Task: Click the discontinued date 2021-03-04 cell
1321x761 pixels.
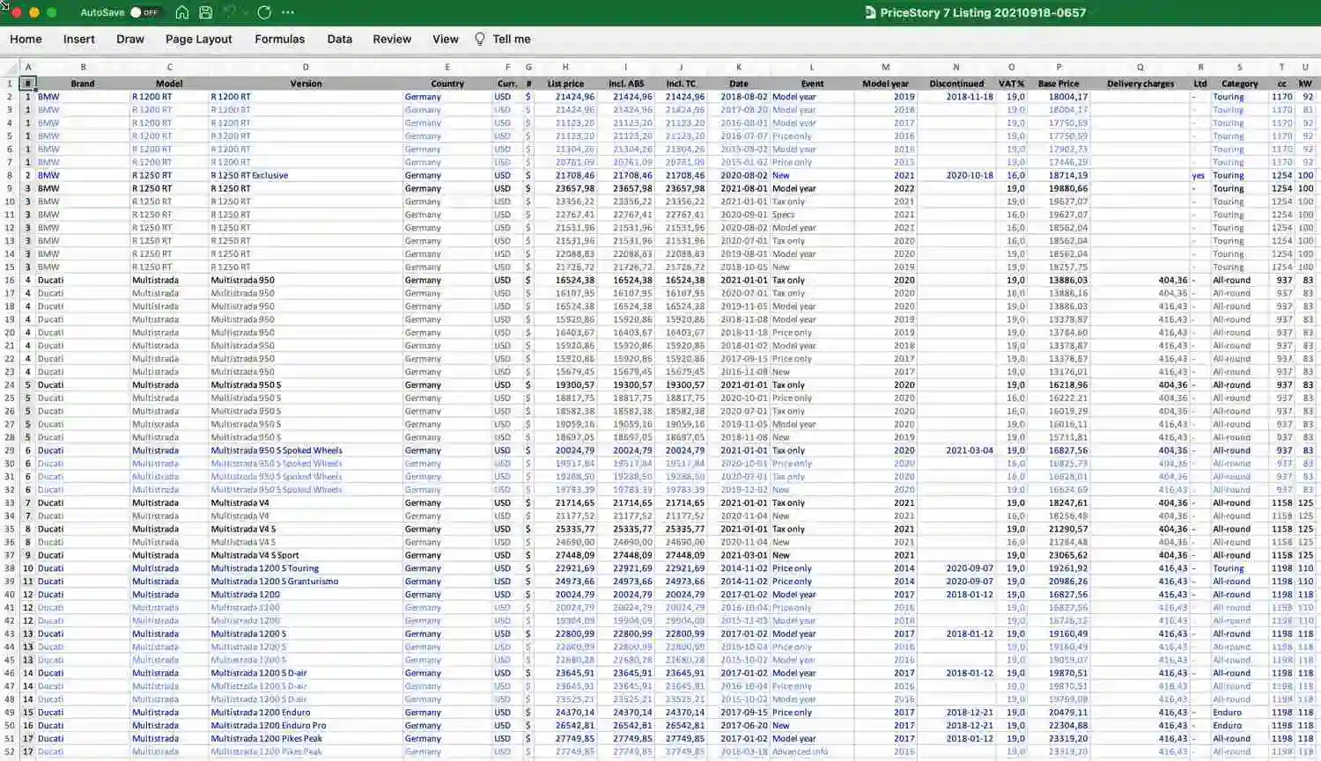Action: (956, 450)
